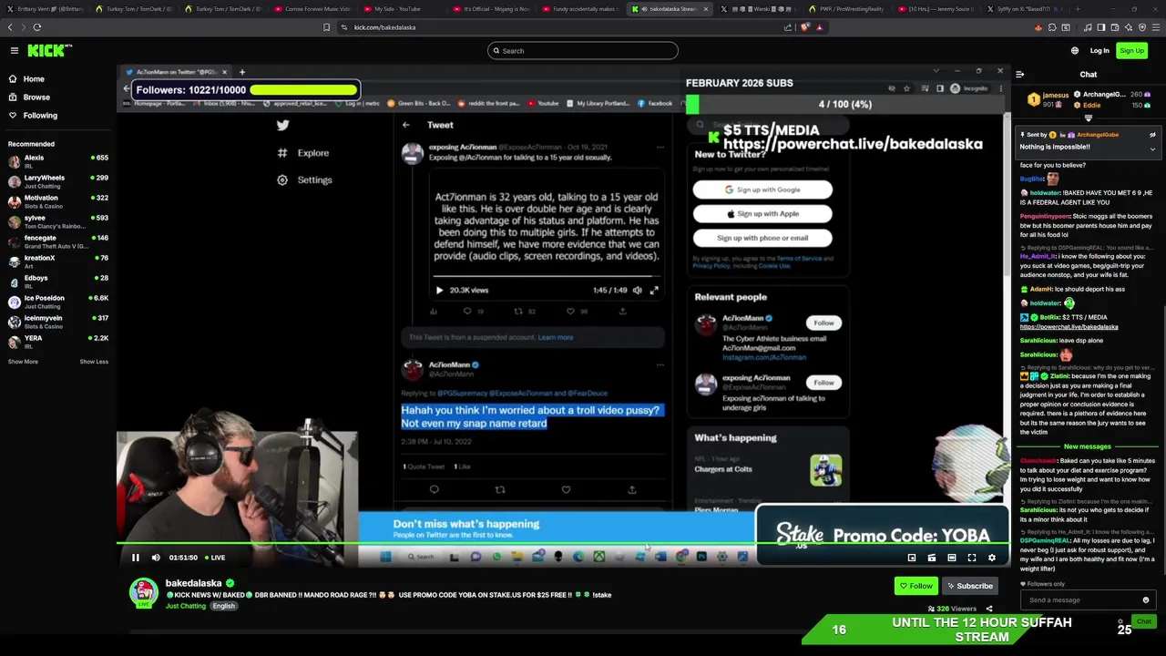
Task: Subscribe to bakedalaska channel
Action: 969,586
